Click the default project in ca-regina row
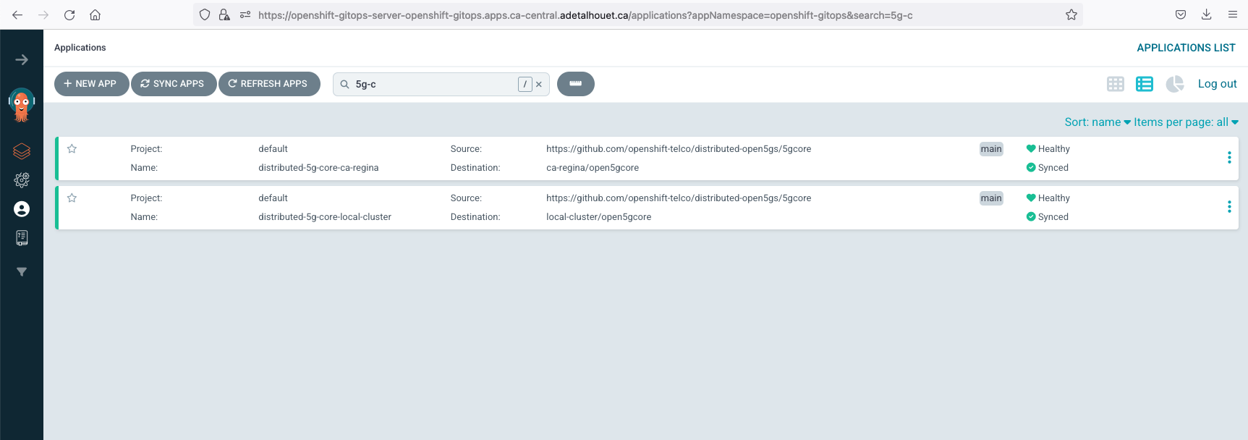This screenshot has height=440, width=1248. pyautogui.click(x=273, y=148)
